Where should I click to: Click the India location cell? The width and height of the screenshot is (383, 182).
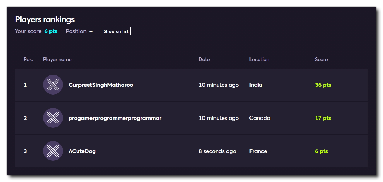click(x=256, y=85)
